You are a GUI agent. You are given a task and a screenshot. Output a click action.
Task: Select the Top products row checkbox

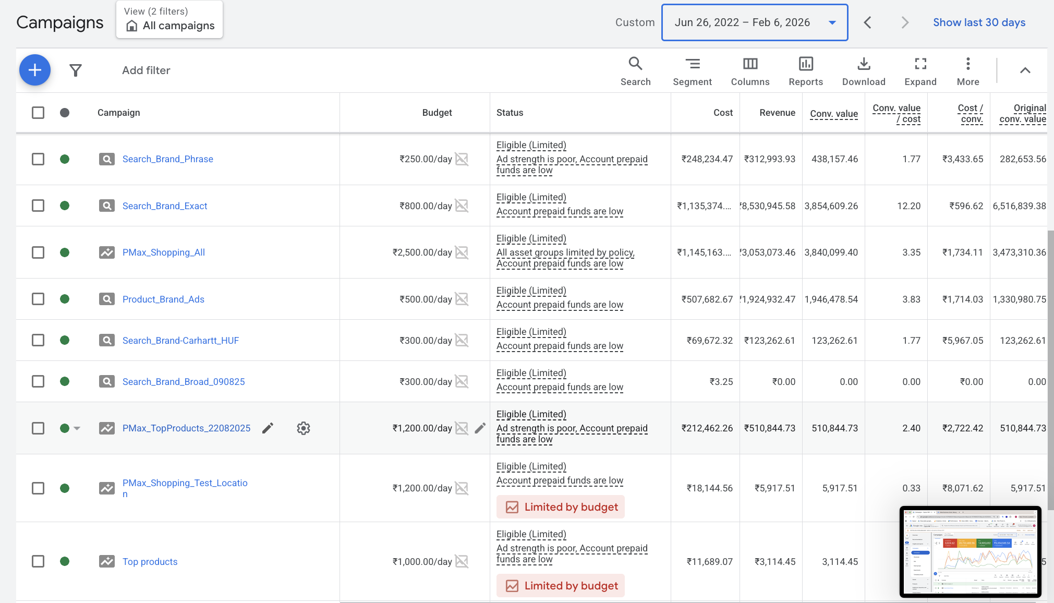[x=38, y=561]
